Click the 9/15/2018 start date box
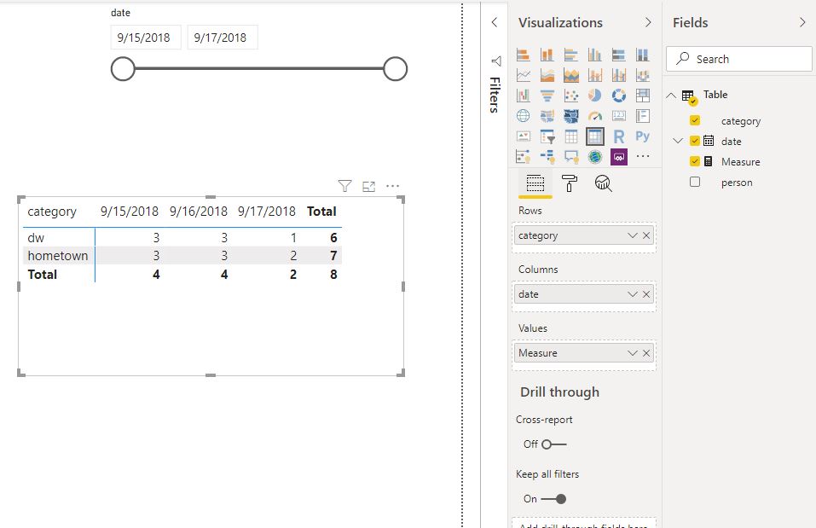Viewport: 816px width, 528px height. 146,38
